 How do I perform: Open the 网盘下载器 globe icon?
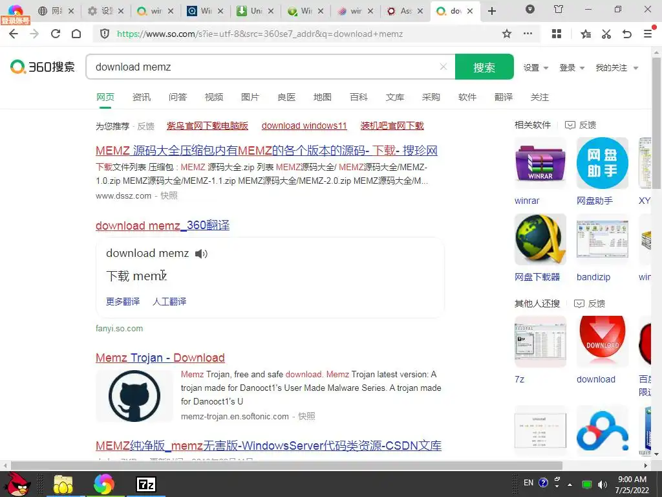pyautogui.click(x=540, y=239)
